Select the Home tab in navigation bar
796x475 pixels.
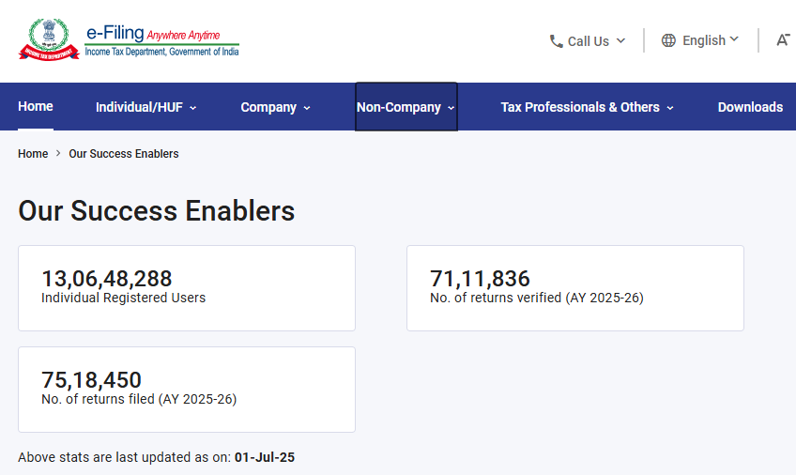pos(36,106)
